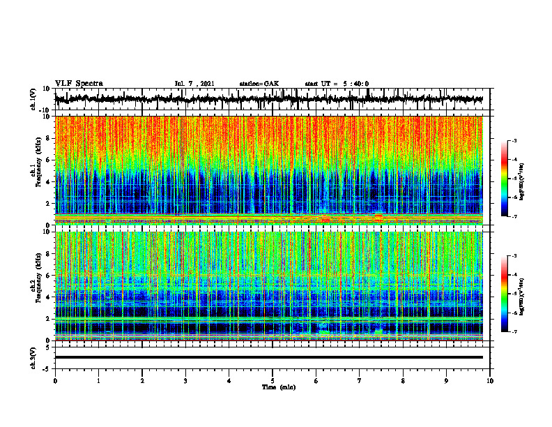Screen dimensions: 552x427
Task: Click the "station=GAK" header label
Action: 259,84
